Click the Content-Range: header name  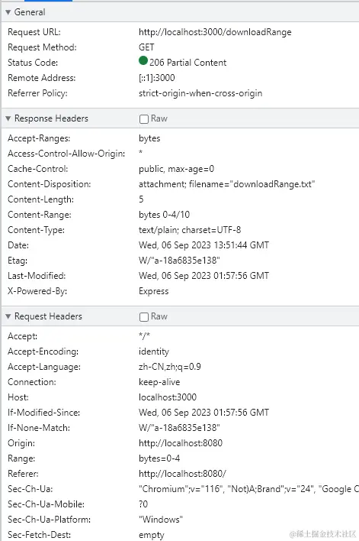coord(40,215)
